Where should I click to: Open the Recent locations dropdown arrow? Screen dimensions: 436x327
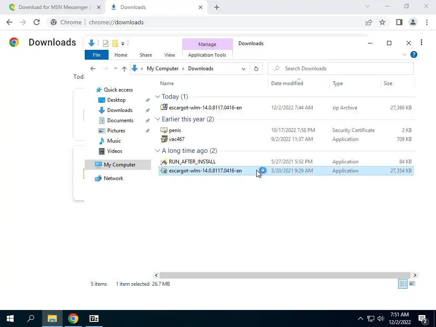[115, 69]
